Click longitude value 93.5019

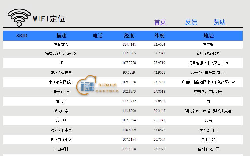(129, 72)
